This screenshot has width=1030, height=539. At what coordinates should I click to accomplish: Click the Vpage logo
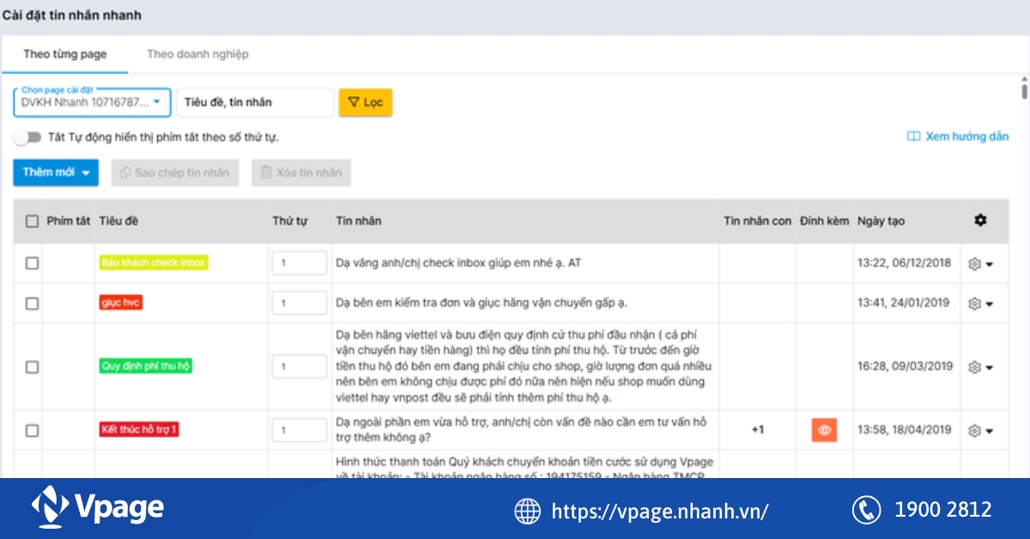tap(97, 506)
